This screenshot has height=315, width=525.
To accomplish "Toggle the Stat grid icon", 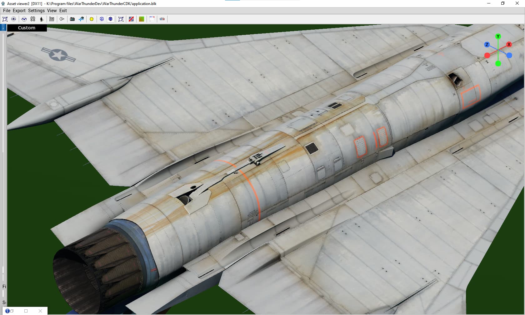I will [52, 19].
